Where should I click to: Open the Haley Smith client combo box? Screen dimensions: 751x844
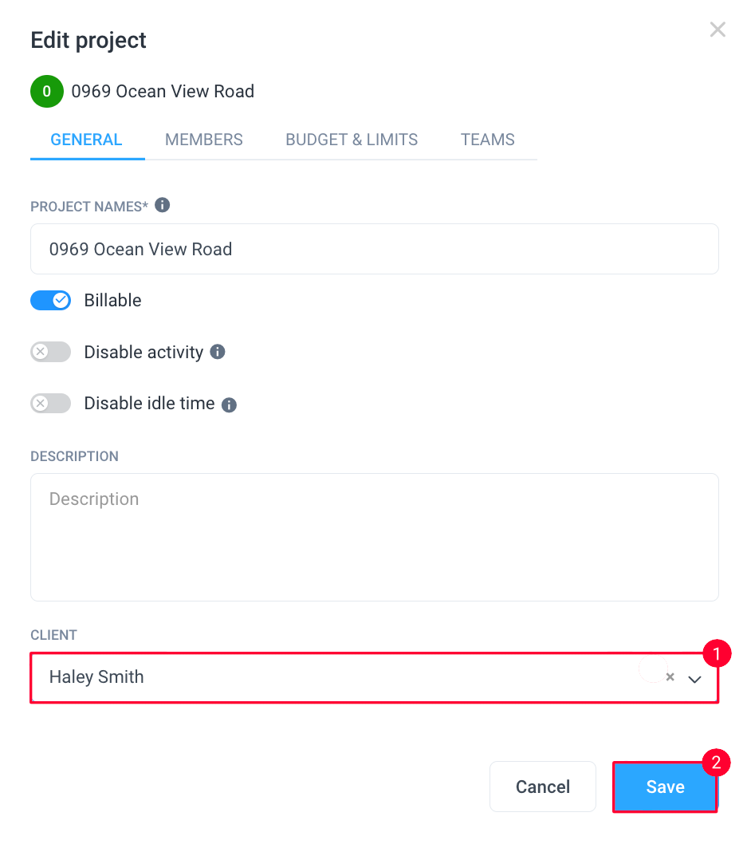point(374,678)
